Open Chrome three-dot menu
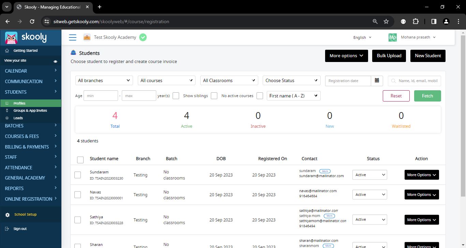The width and height of the screenshot is (466, 248). pyautogui.click(x=458, y=21)
